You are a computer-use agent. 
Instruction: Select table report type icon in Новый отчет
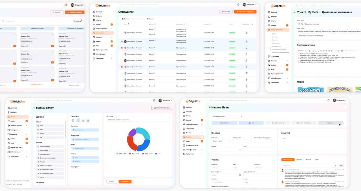pos(73,121)
